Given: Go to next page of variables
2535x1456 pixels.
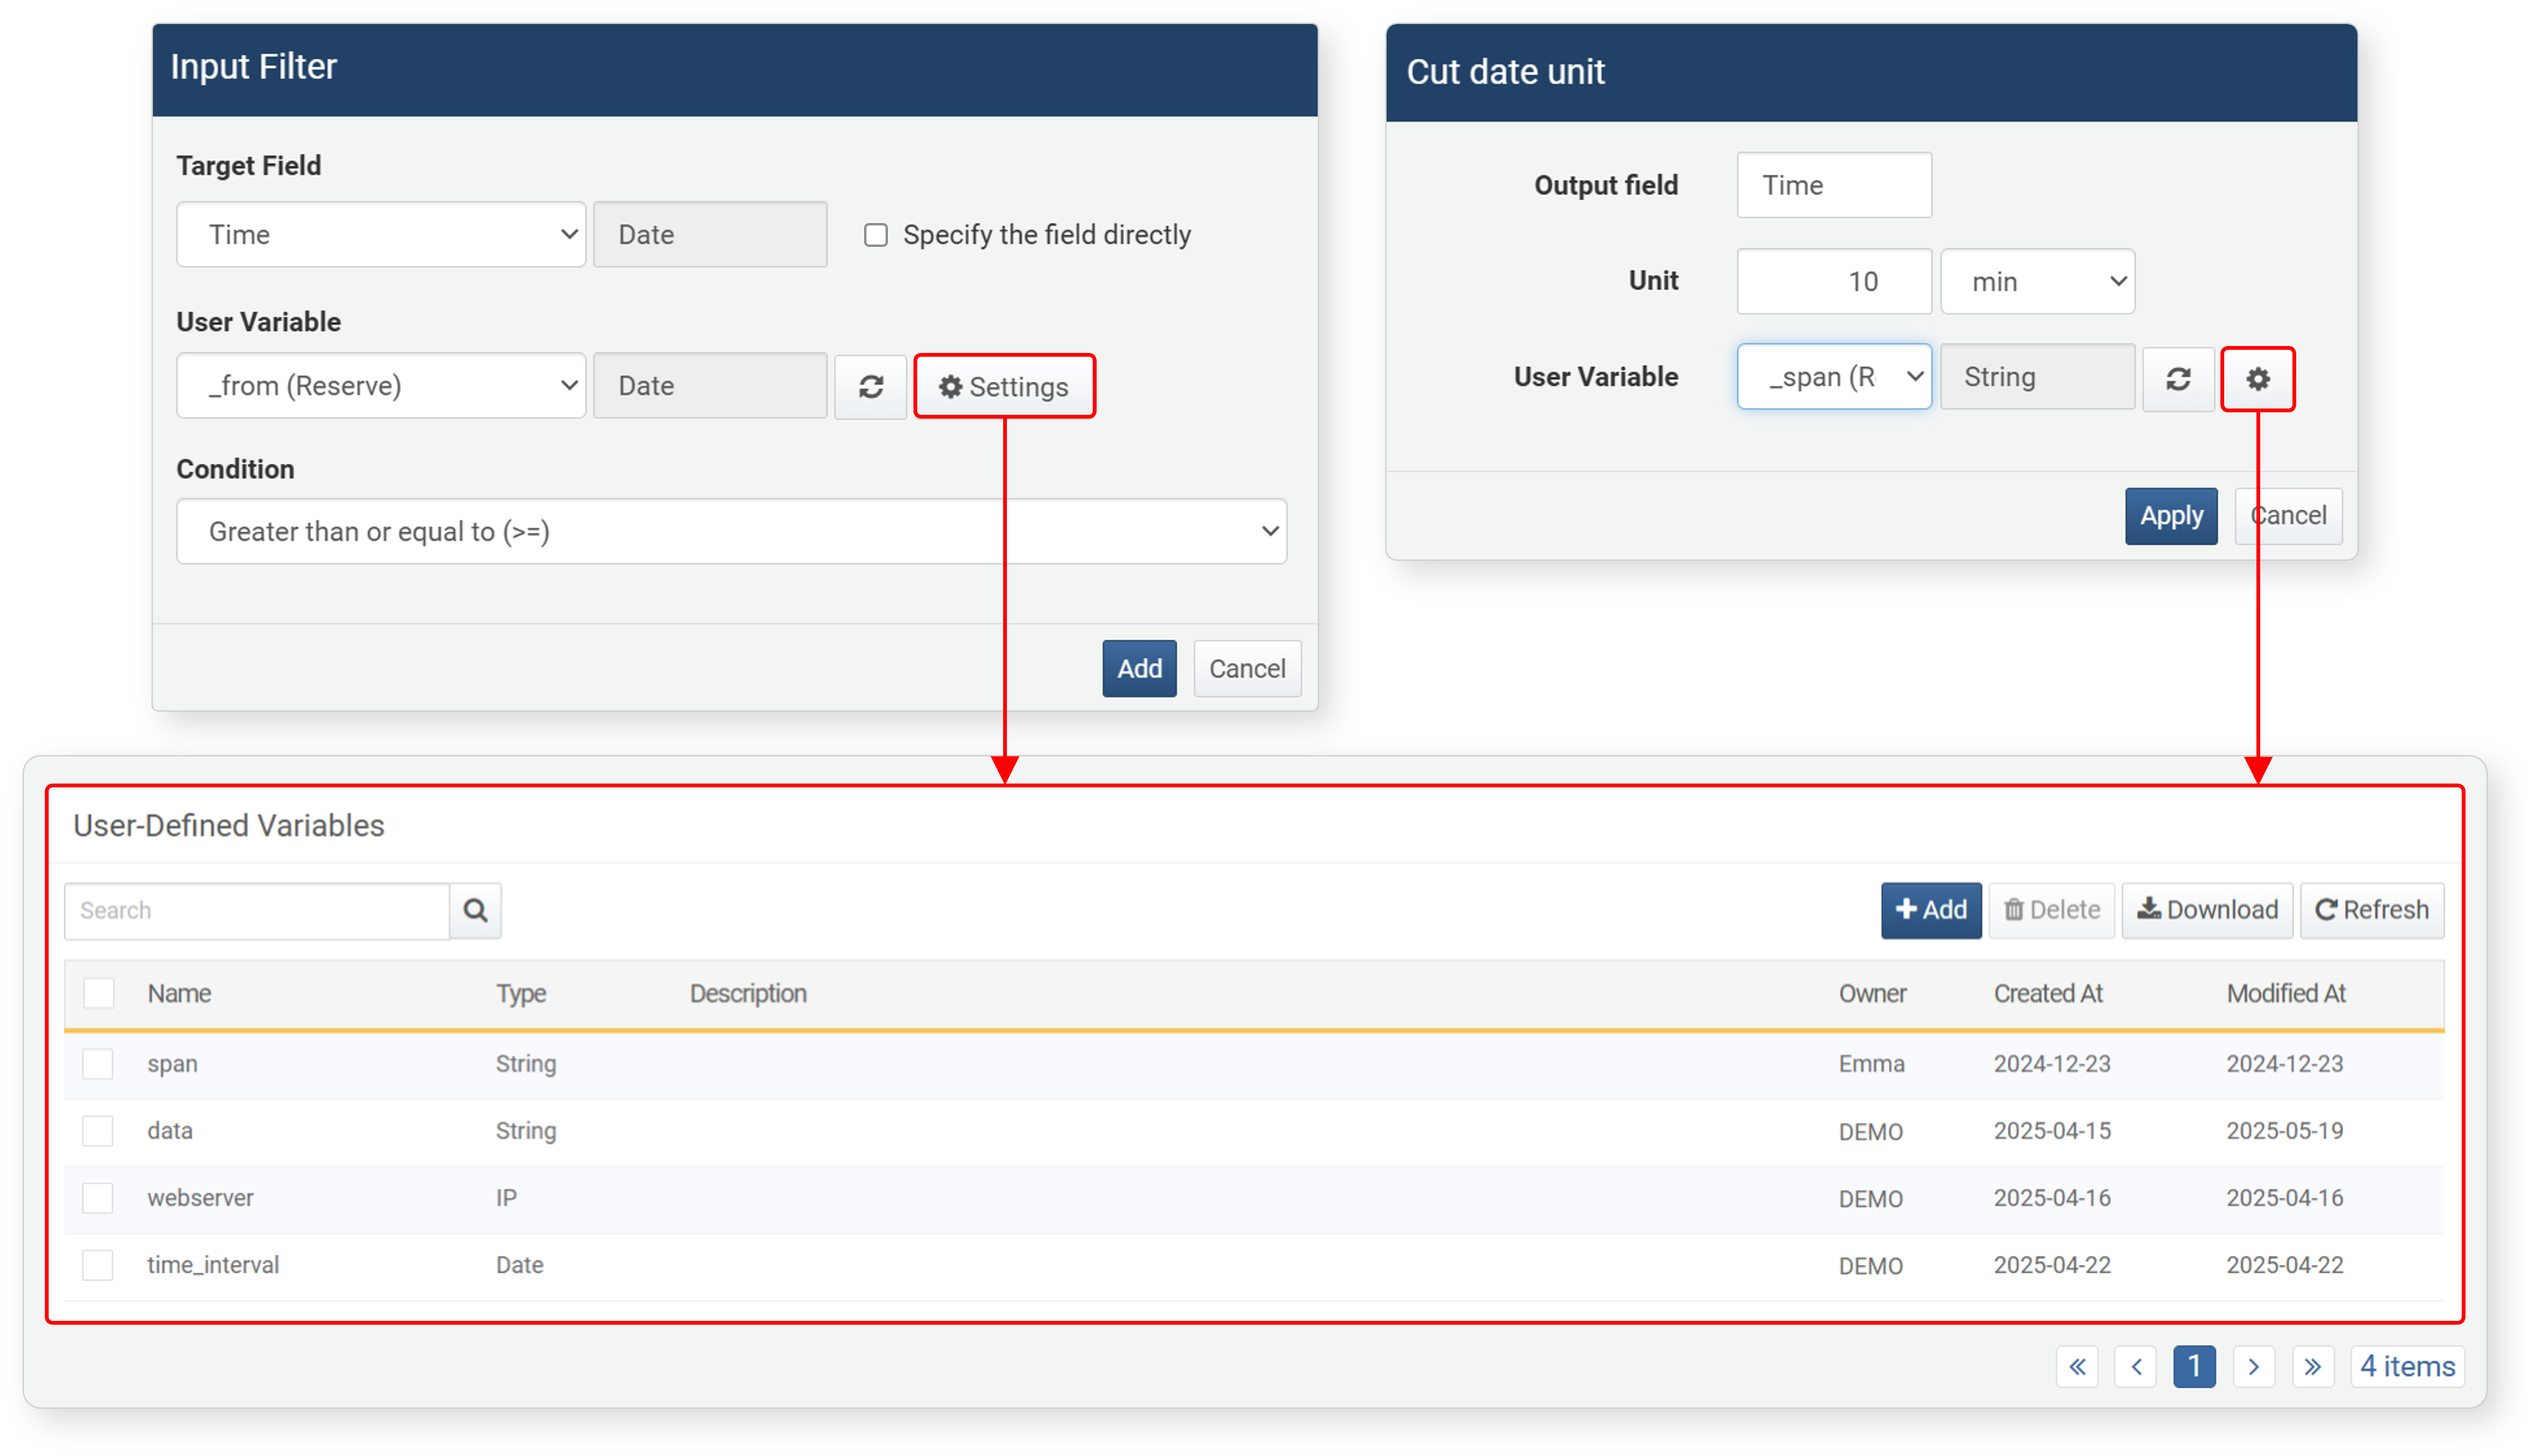Looking at the screenshot, I should pos(2254,1366).
